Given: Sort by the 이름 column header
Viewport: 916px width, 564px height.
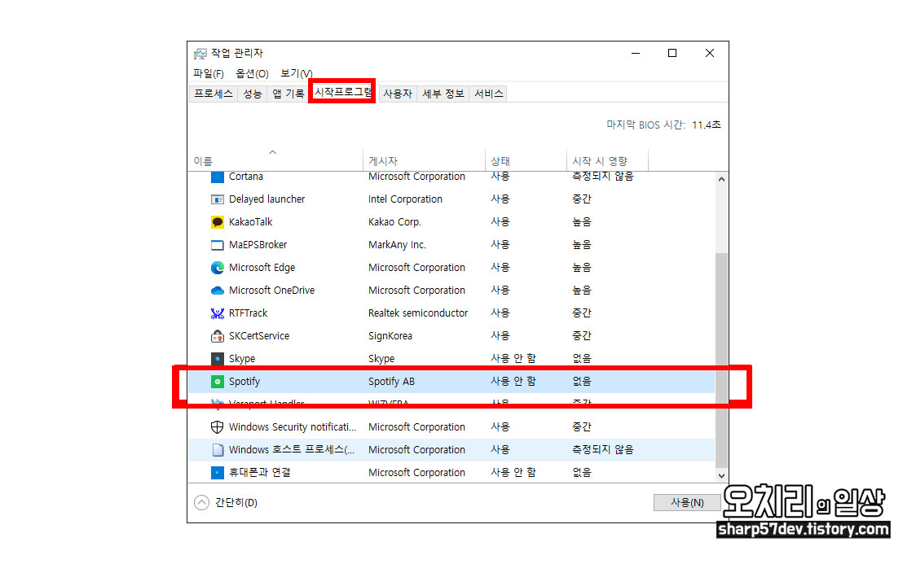Looking at the screenshot, I should pyautogui.click(x=275, y=160).
